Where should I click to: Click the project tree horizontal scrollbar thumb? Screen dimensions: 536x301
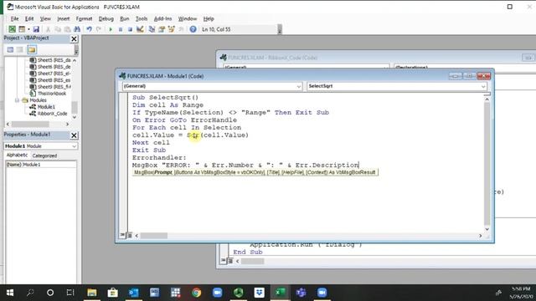pyautogui.click(x=30, y=125)
